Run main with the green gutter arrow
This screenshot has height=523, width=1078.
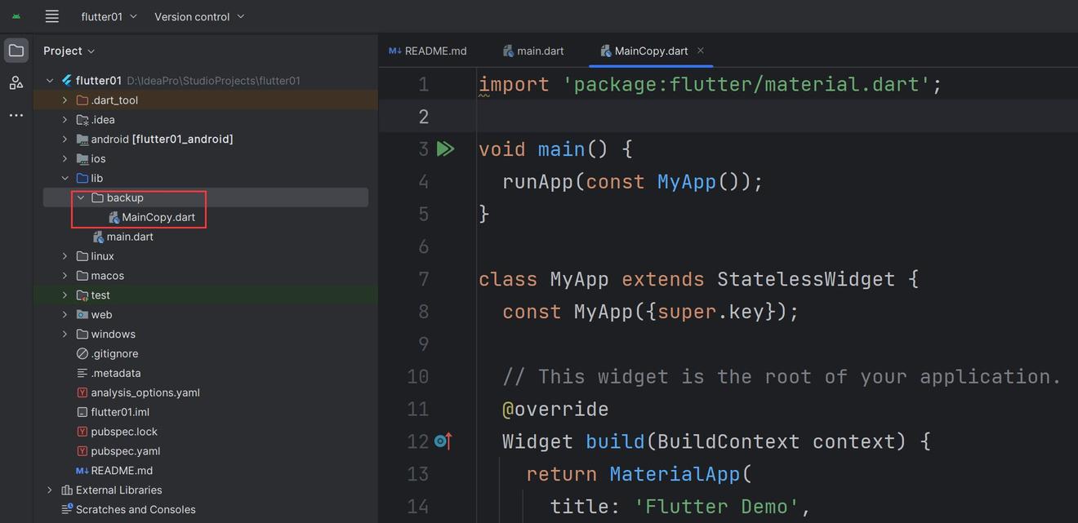point(445,148)
